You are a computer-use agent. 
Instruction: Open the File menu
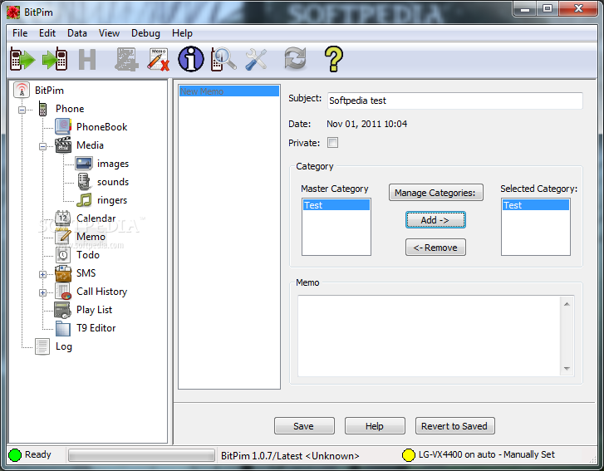(x=20, y=33)
